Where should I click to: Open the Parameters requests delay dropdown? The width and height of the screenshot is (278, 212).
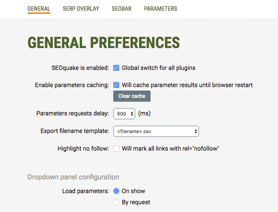pyautogui.click(x=124, y=114)
